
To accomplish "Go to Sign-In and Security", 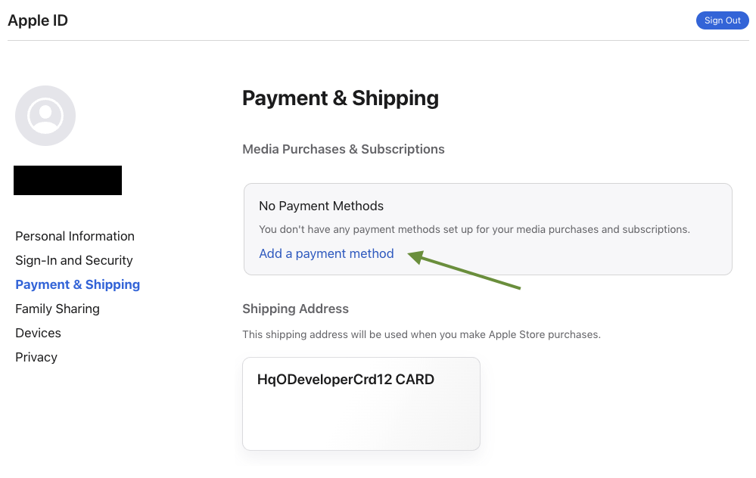I will (74, 260).
